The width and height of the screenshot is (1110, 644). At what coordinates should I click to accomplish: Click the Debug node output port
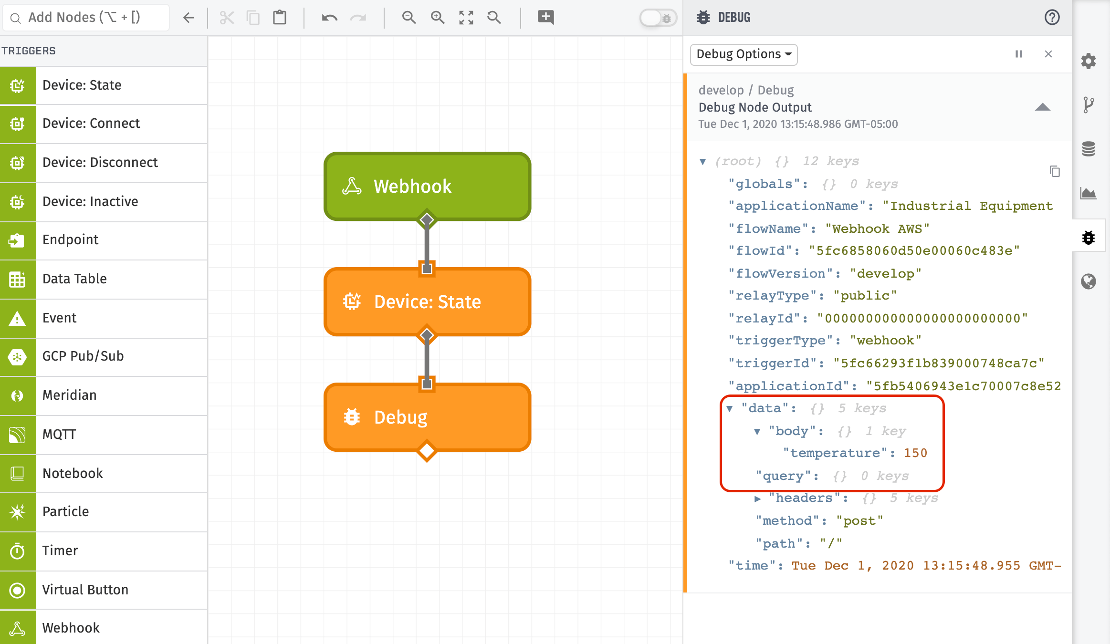427,451
